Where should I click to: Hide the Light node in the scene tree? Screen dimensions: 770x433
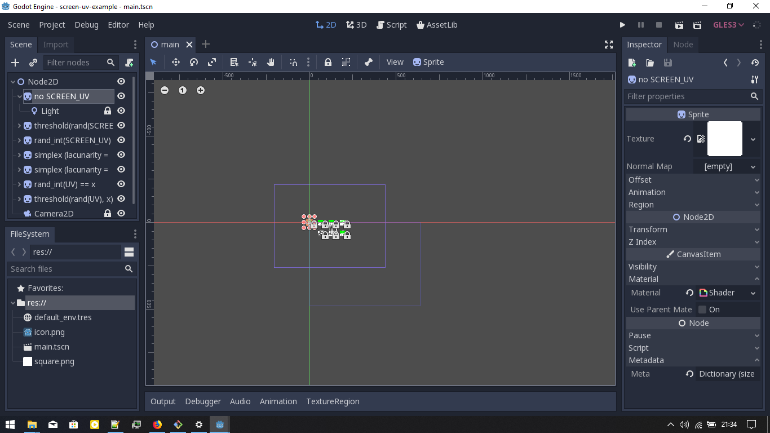tap(121, 111)
